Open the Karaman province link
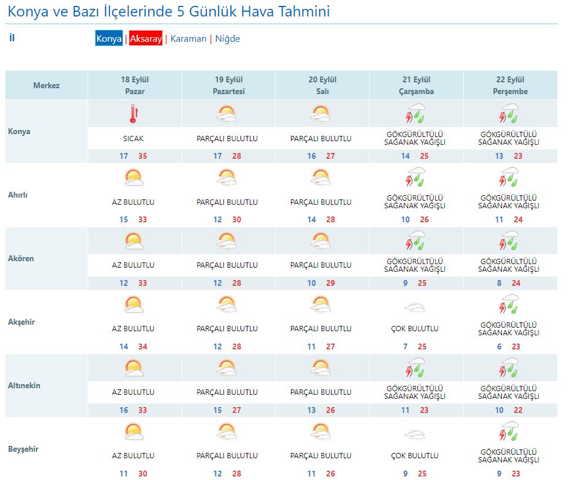 (x=188, y=39)
